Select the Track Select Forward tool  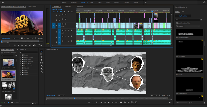[x=41, y=54]
